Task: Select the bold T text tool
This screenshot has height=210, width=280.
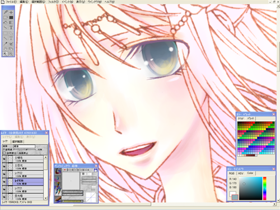Action: click(11, 28)
